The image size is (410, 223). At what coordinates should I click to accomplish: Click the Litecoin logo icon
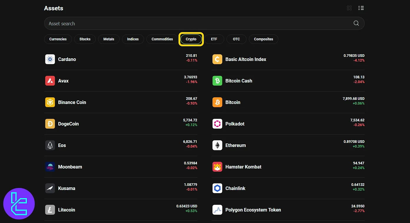click(50, 210)
